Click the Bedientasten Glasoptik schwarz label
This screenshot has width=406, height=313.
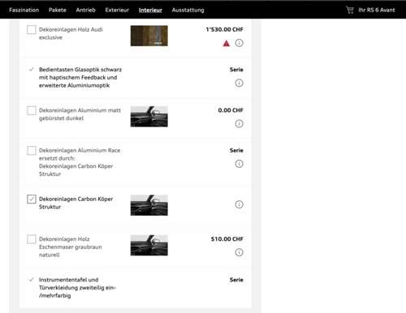80,78
